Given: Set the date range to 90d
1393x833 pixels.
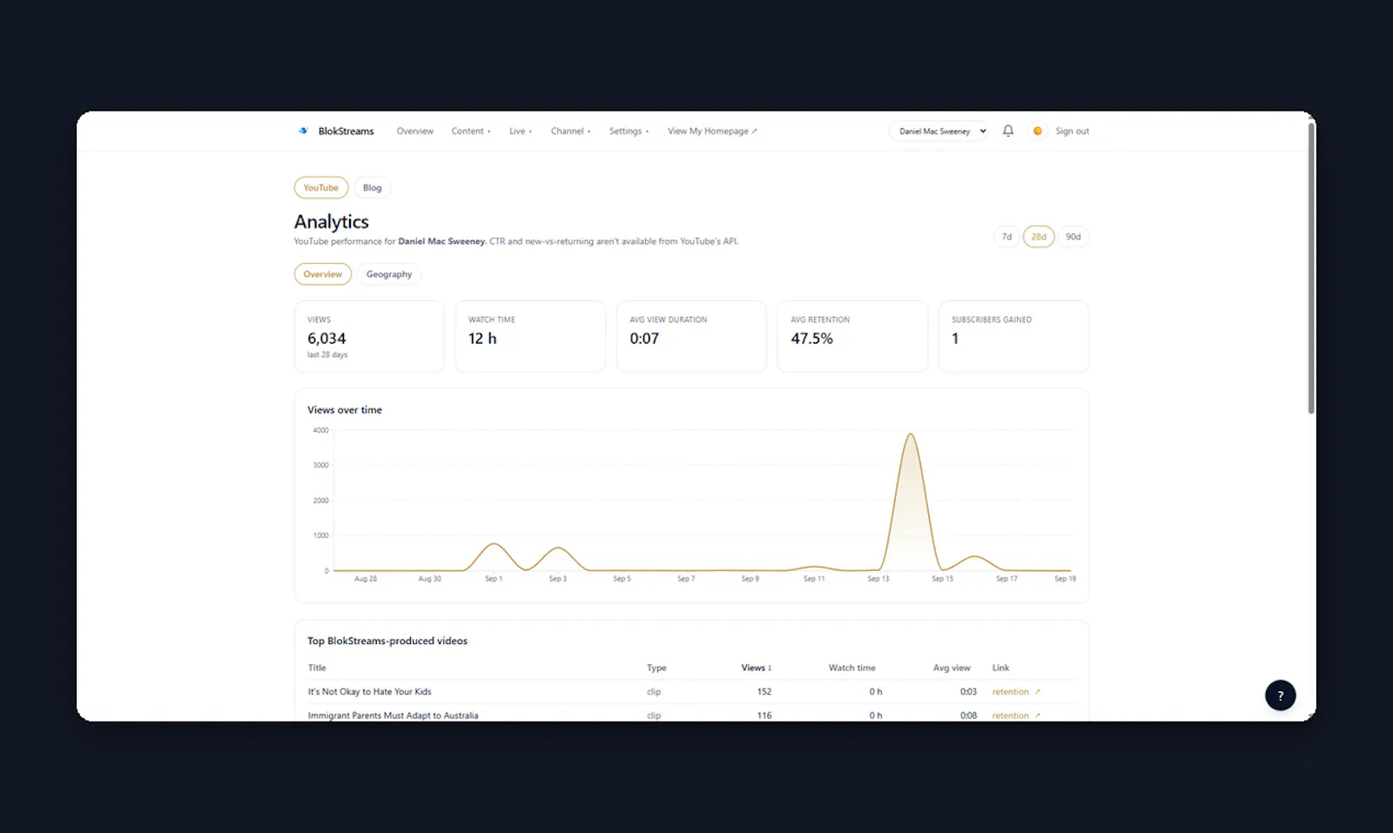Looking at the screenshot, I should pos(1073,237).
